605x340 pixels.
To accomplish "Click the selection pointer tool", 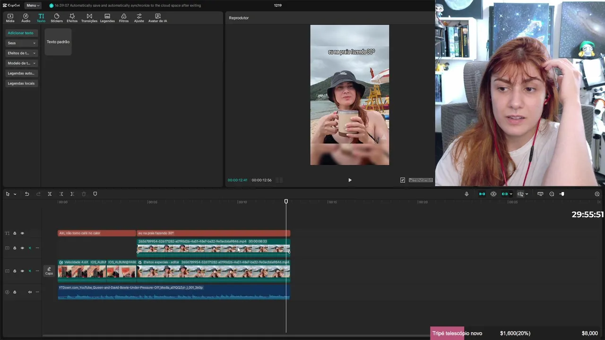I will 8,194.
